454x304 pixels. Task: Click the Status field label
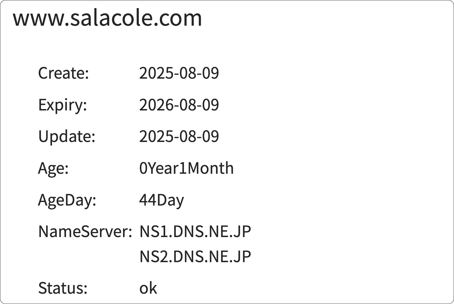click(63, 288)
